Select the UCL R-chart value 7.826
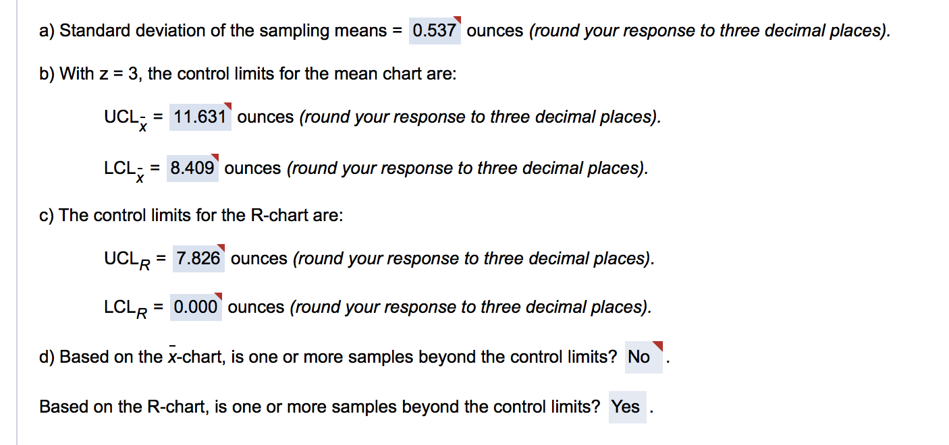The width and height of the screenshot is (949, 445). pos(199,258)
